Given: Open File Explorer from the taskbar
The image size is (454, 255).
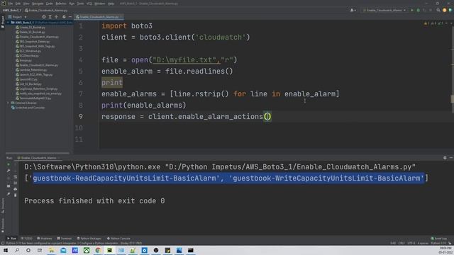Looking at the screenshot, I should click(x=52, y=250).
